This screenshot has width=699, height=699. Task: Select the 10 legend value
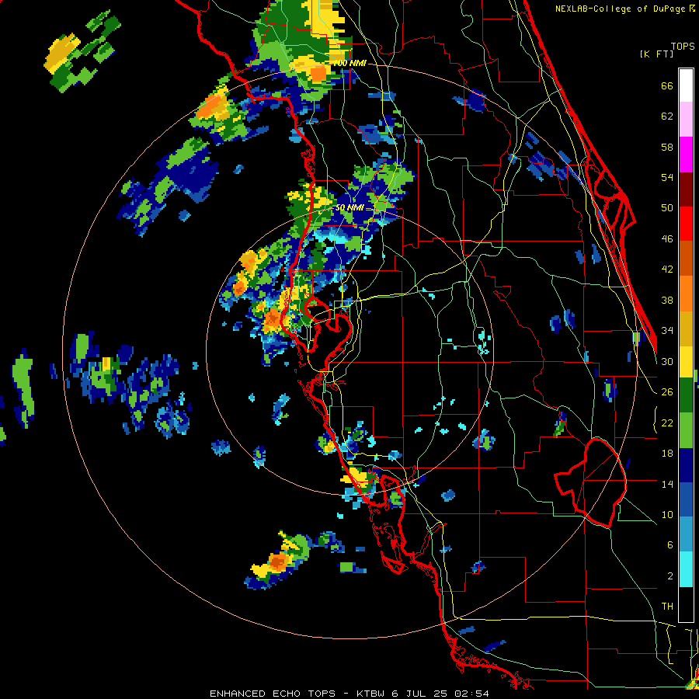click(667, 514)
